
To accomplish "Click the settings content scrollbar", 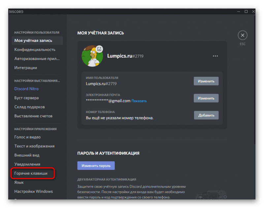I will (254, 79).
